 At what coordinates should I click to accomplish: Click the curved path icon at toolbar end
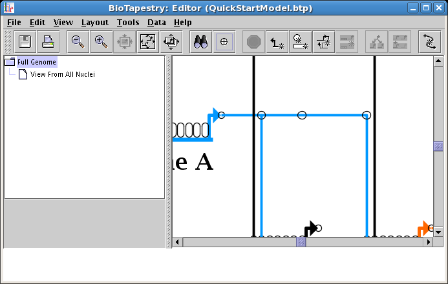(429, 42)
